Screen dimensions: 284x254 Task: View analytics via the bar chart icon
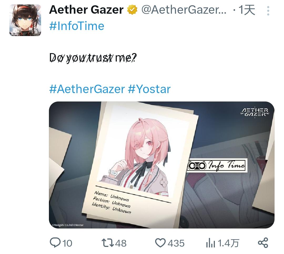[x=210, y=243]
